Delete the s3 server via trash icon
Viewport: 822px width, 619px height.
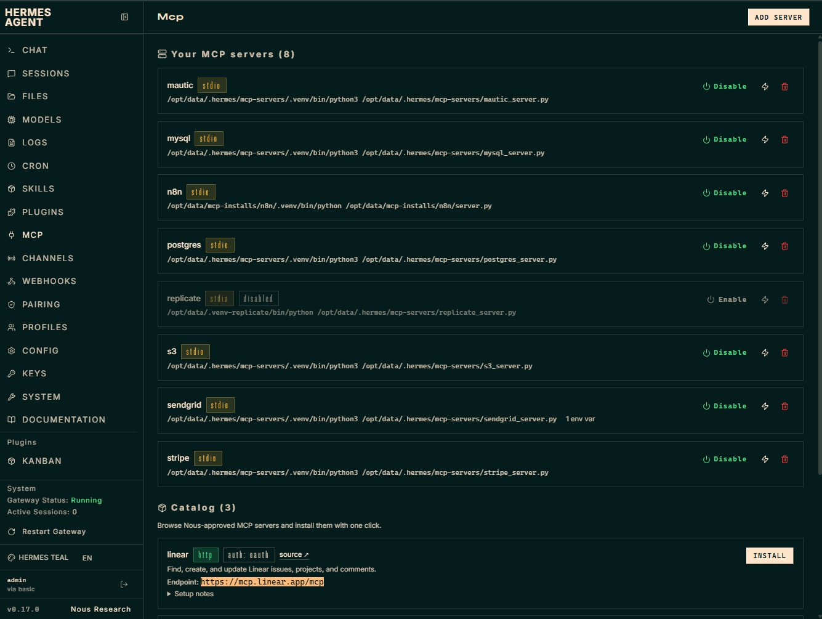coord(785,353)
